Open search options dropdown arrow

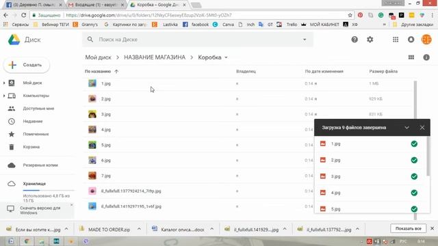(305, 40)
